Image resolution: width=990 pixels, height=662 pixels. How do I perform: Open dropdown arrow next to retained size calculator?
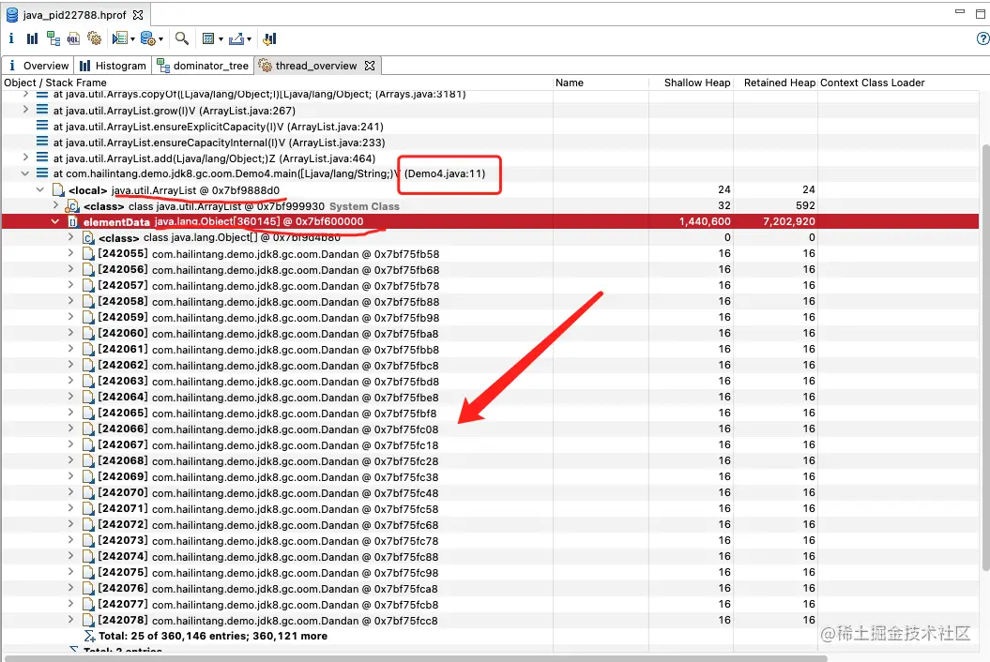pos(221,39)
